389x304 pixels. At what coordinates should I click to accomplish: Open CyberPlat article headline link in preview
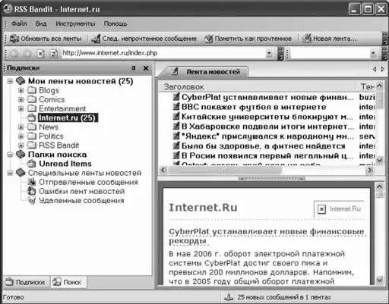click(x=267, y=236)
